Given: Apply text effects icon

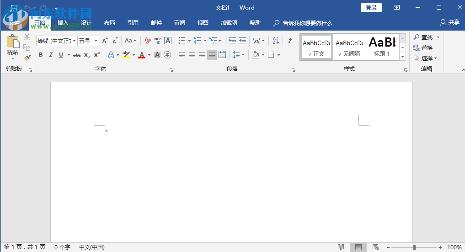Looking at the screenshot, I should (x=111, y=55).
